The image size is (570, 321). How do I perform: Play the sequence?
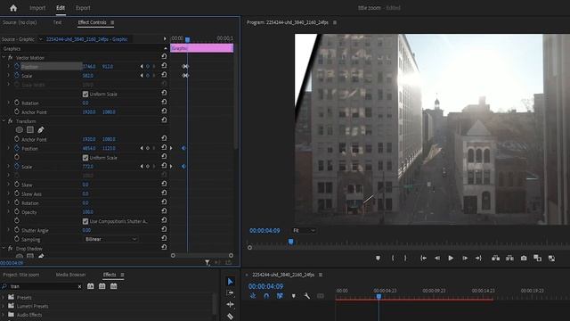451,258
